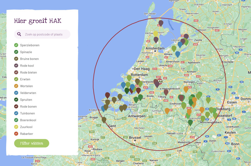Open the dark red marker above Middelburg
This screenshot has width=251, height=166.
(x=107, y=95)
